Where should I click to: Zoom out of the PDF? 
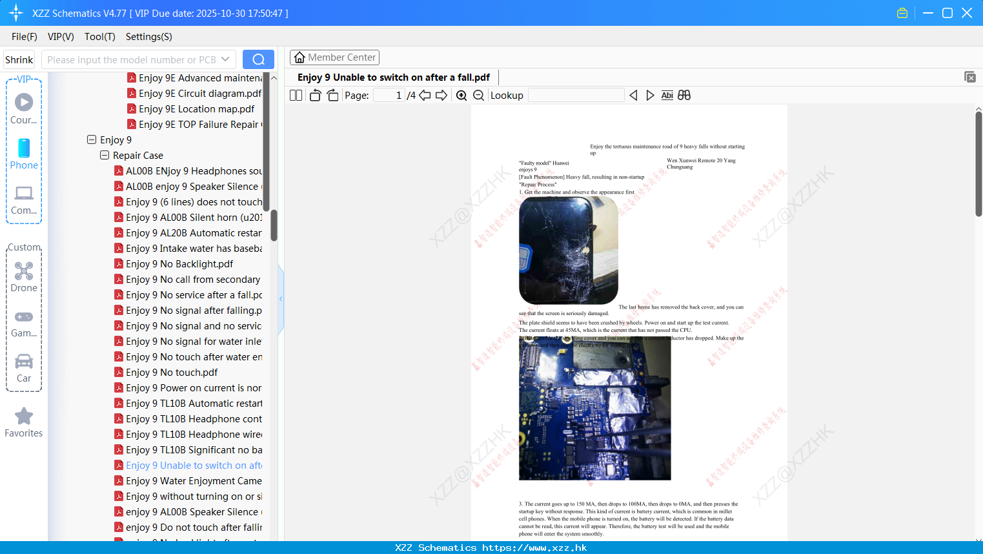[x=479, y=96]
